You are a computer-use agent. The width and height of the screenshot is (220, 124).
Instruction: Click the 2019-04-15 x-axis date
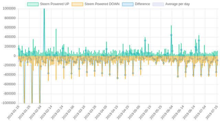click(112, 112)
